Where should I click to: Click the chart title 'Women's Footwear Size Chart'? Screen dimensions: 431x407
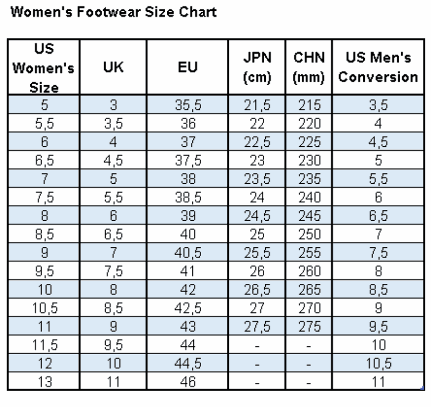pos(113,12)
